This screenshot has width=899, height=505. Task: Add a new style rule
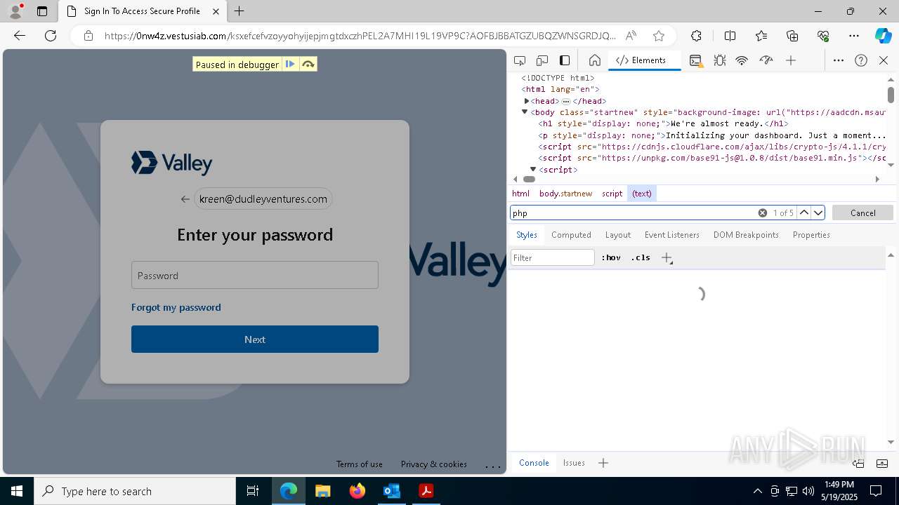[667, 257]
